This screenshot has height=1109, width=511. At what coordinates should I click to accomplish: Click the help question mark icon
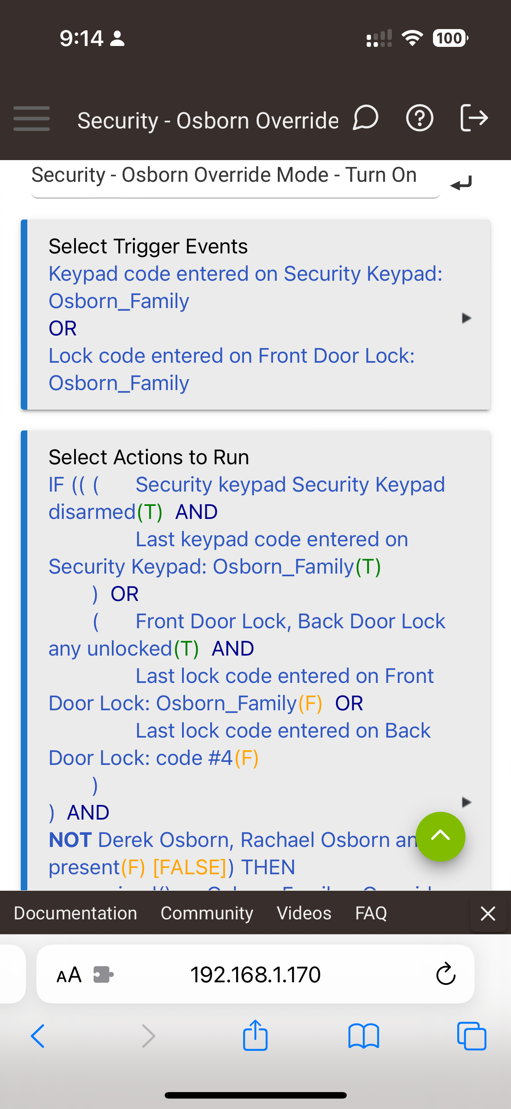pos(419,118)
